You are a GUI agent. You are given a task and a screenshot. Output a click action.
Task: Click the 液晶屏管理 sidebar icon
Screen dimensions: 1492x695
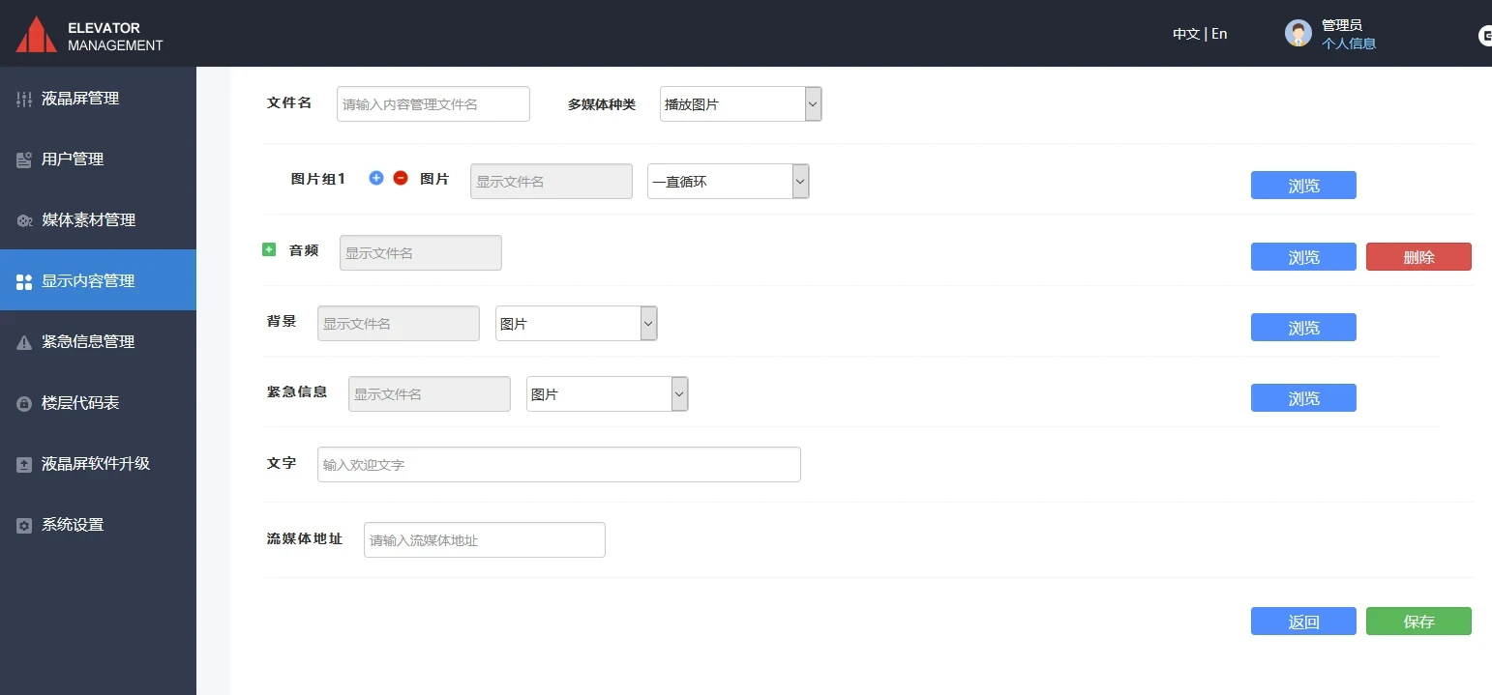point(24,99)
